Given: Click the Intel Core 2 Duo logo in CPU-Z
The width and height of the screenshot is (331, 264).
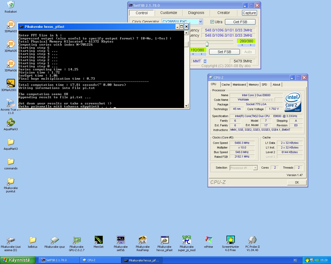Looking at the screenshot, I should pyautogui.click(x=293, y=102).
